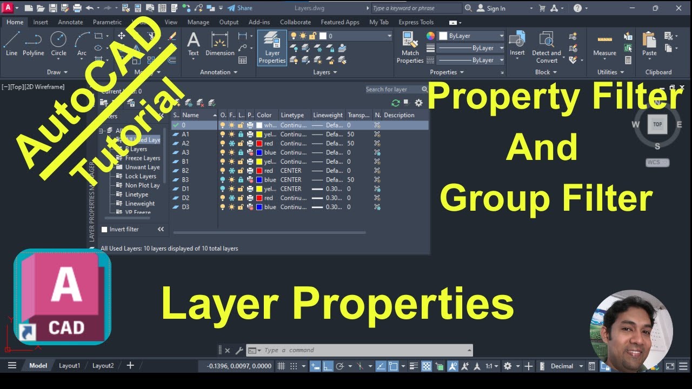This screenshot has width=692, height=389.
Task: Open the 1:1 annotation scale dropdown
Action: [x=491, y=366]
